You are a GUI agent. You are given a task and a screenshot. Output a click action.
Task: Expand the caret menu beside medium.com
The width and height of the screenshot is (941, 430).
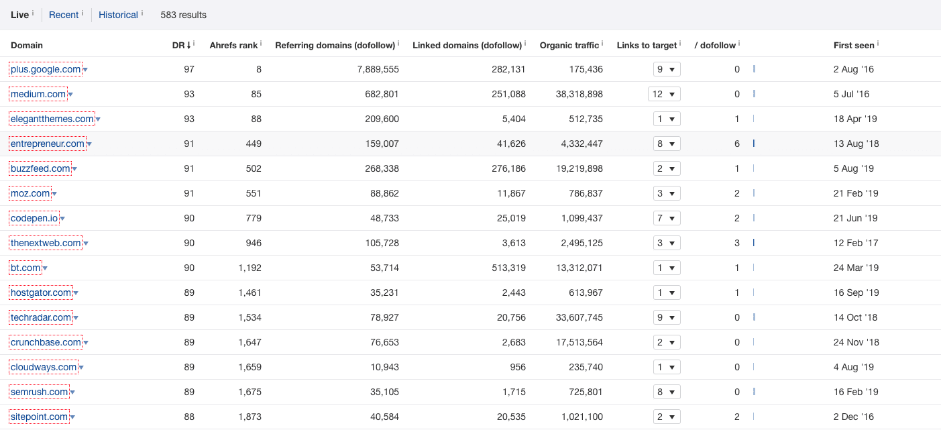tap(70, 95)
